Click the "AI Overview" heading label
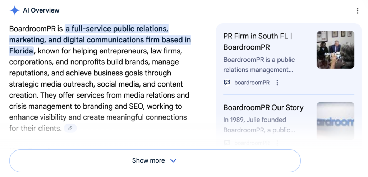Image resolution: width=368 pixels, height=177 pixels. click(x=41, y=10)
